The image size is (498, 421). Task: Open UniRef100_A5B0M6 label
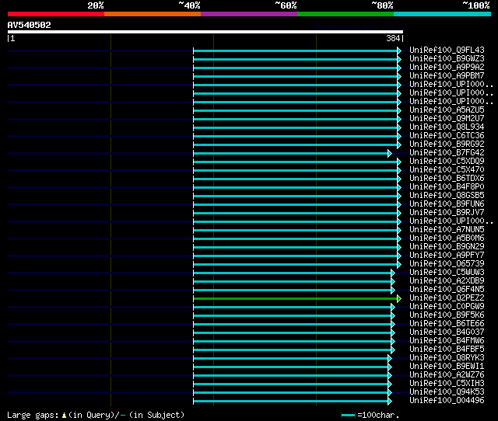point(447,238)
